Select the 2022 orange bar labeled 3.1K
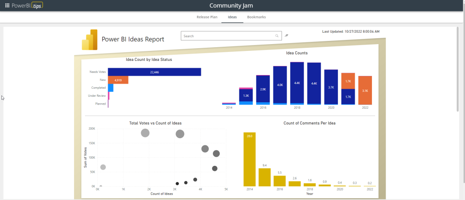The image size is (465, 200). click(x=365, y=90)
